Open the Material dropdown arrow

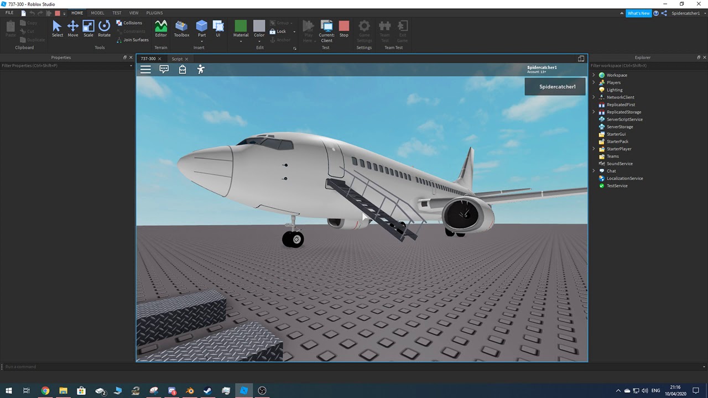(241, 41)
